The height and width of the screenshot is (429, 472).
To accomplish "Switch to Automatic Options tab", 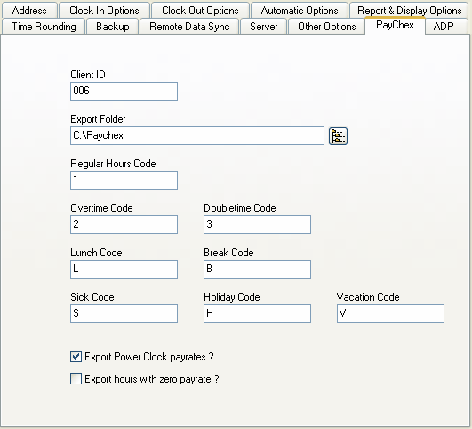I will [300, 11].
